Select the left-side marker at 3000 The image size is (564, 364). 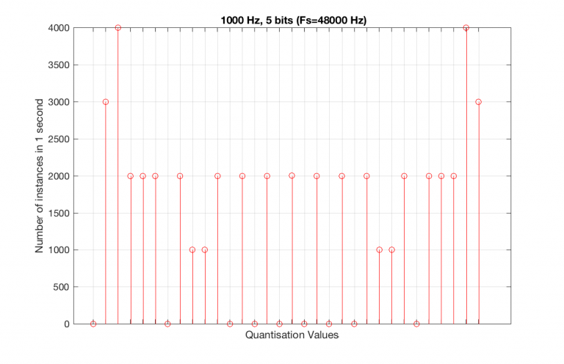click(x=106, y=102)
